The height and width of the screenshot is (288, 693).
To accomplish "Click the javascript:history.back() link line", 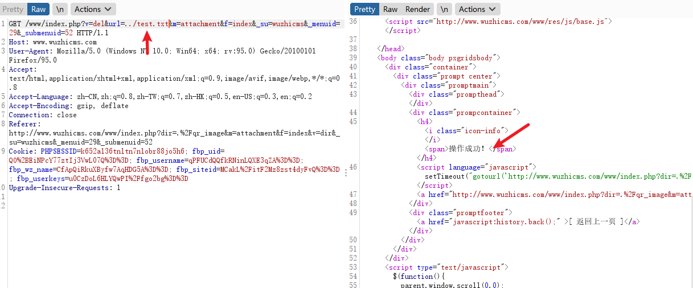I will 529,222.
